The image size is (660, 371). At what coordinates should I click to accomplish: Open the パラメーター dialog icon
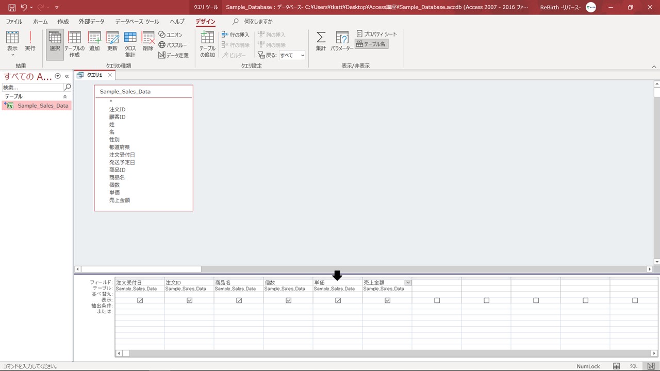342,41
